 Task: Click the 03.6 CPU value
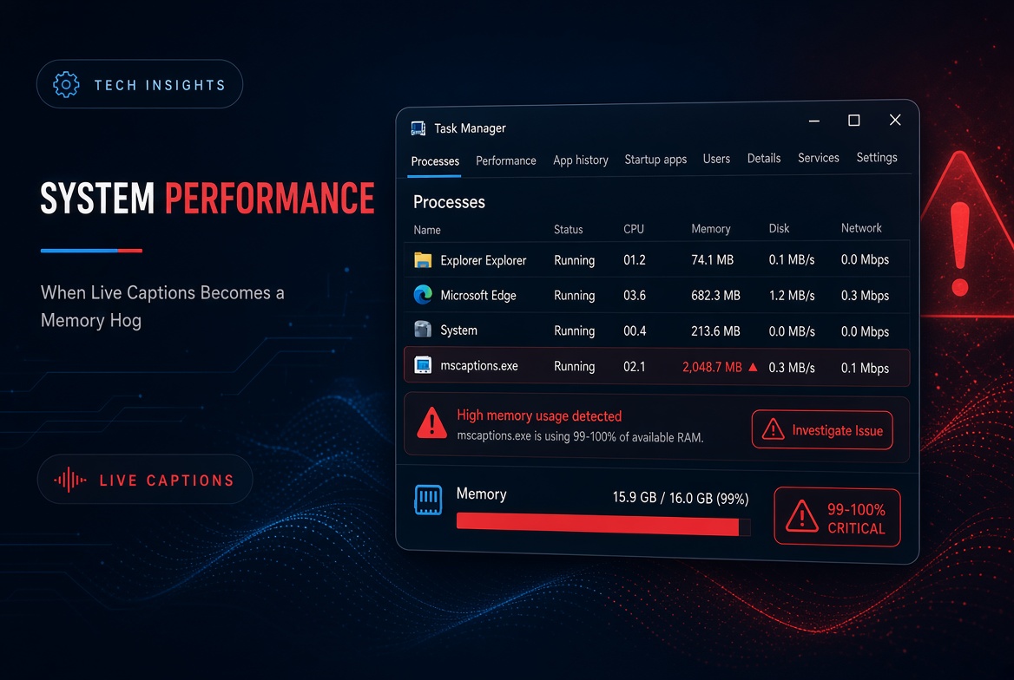pyautogui.click(x=635, y=296)
